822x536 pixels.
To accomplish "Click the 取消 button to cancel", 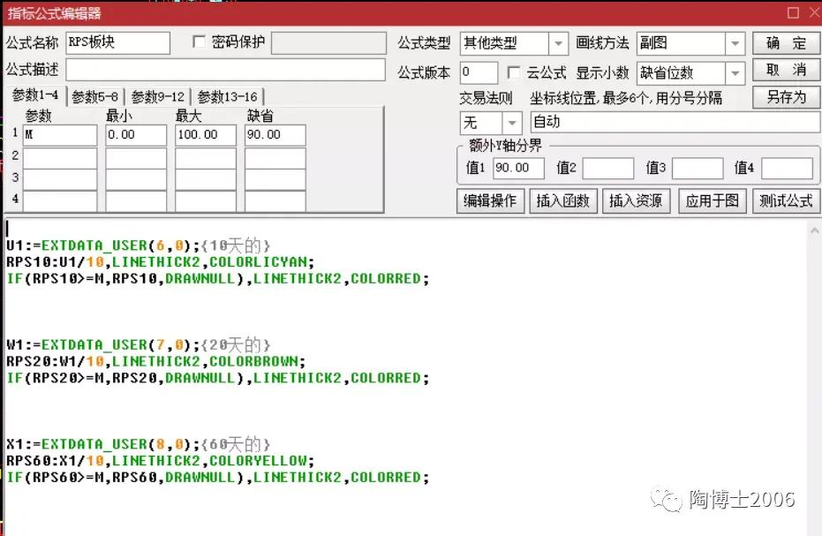I will pos(785,71).
